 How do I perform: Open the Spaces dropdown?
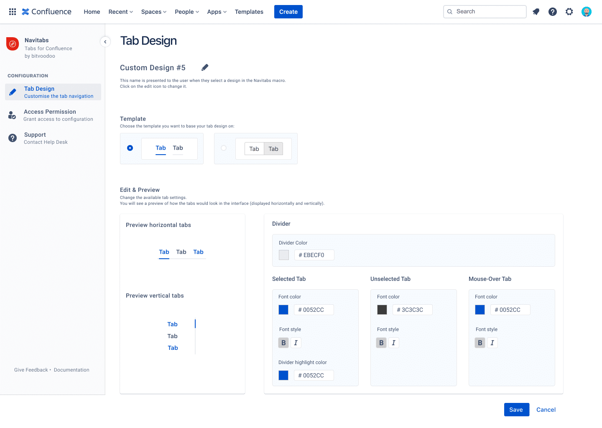click(x=153, y=11)
